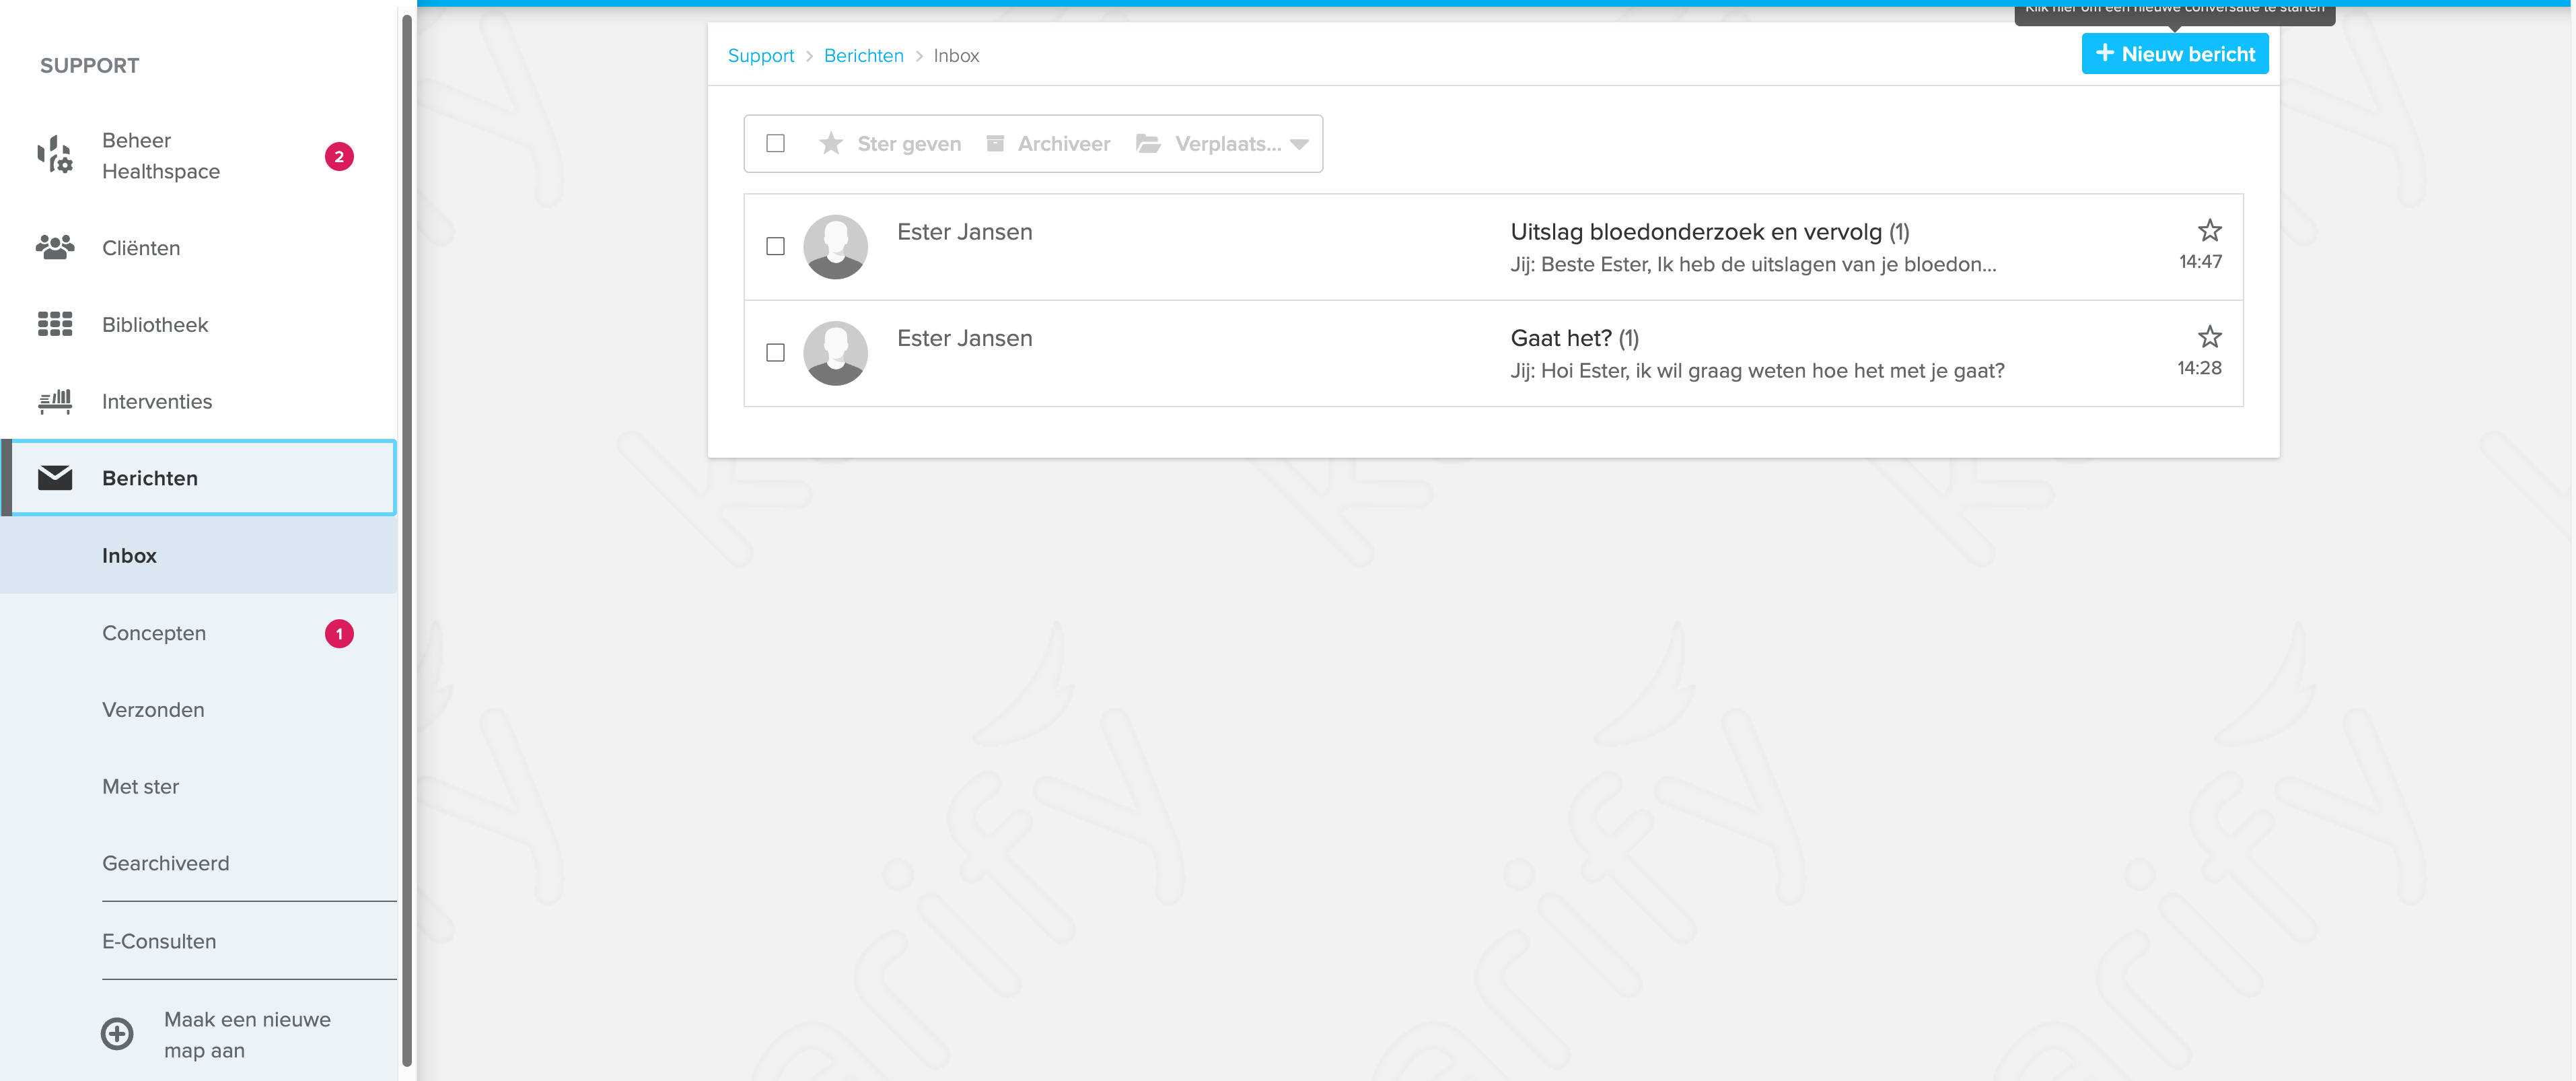
Task: Expand the Verplaats... dropdown arrow
Action: pos(1299,145)
